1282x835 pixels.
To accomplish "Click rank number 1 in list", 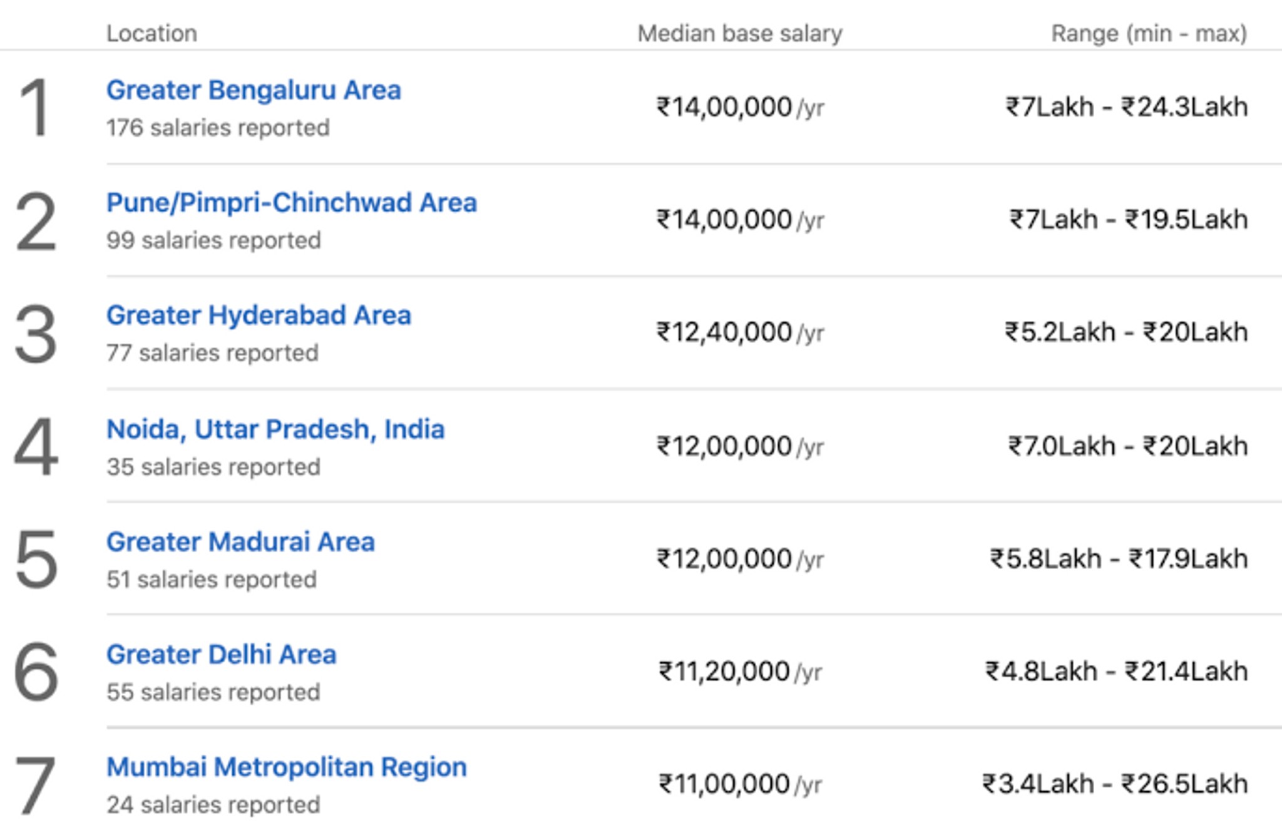I will (34, 108).
